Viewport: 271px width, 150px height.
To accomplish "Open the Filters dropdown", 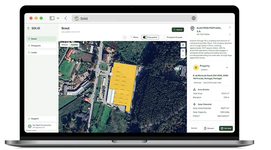I will pyautogui.click(x=134, y=37).
